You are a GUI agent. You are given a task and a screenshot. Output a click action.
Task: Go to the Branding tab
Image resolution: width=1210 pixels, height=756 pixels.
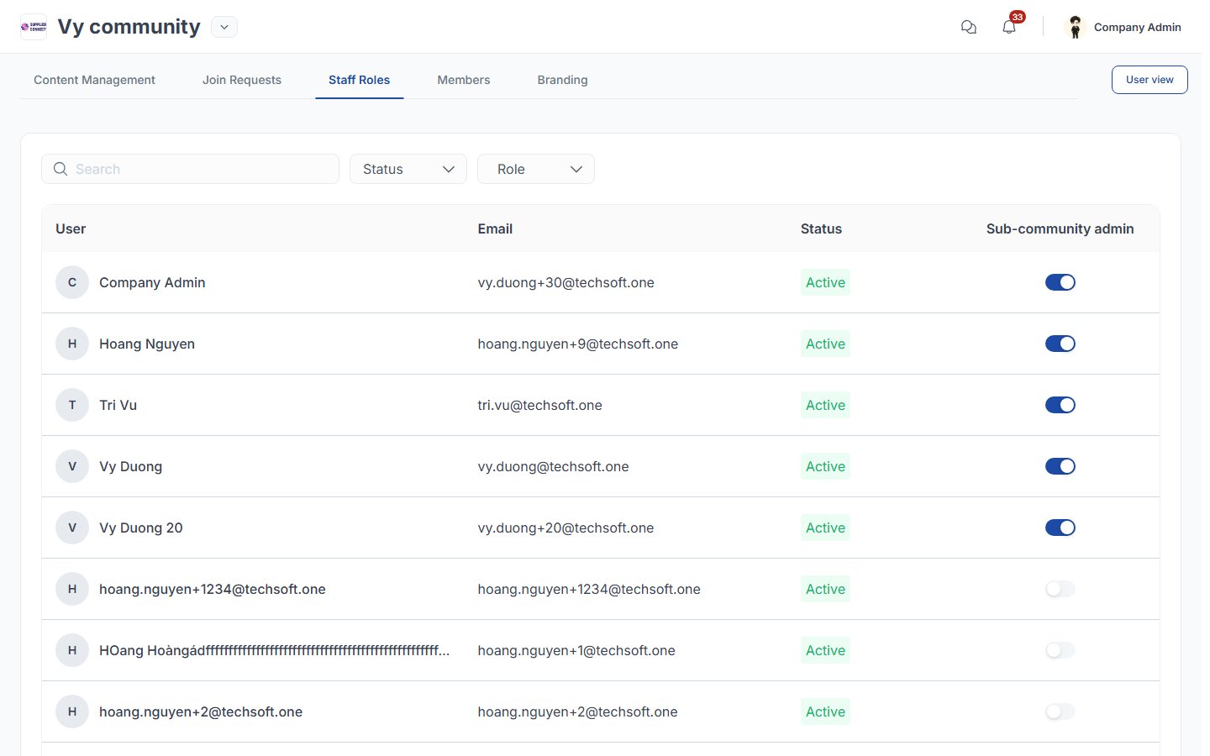click(563, 80)
